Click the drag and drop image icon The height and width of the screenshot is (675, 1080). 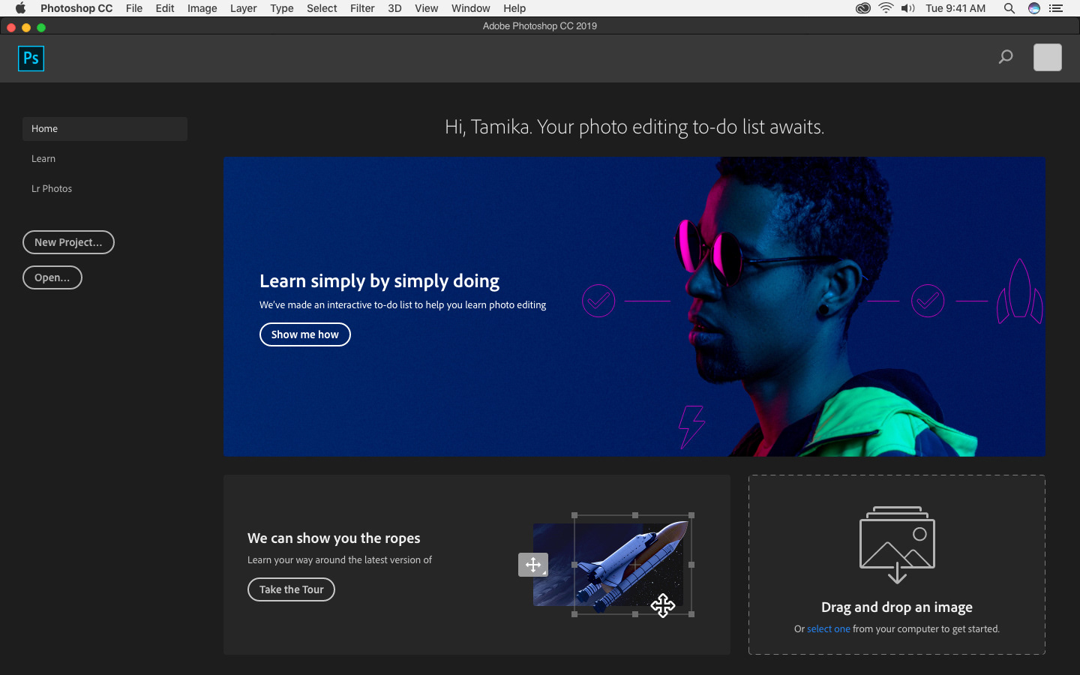897,544
